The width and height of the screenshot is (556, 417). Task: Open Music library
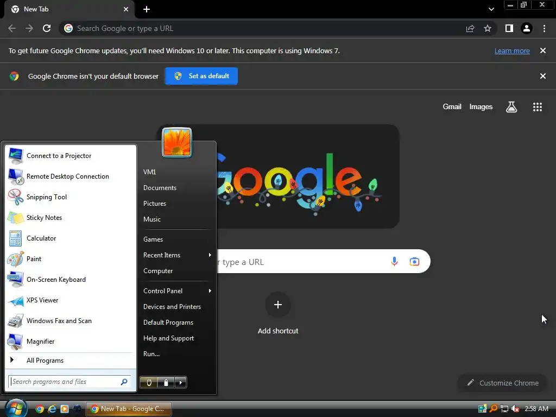[x=178, y=219]
